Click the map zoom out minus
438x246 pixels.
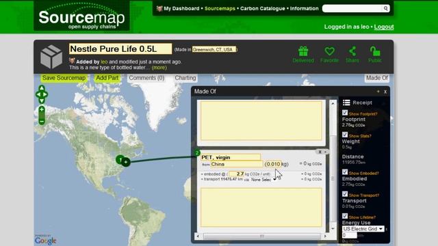[x=42, y=122]
